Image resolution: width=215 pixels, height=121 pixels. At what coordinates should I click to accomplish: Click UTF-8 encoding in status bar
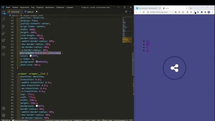point(87,120)
